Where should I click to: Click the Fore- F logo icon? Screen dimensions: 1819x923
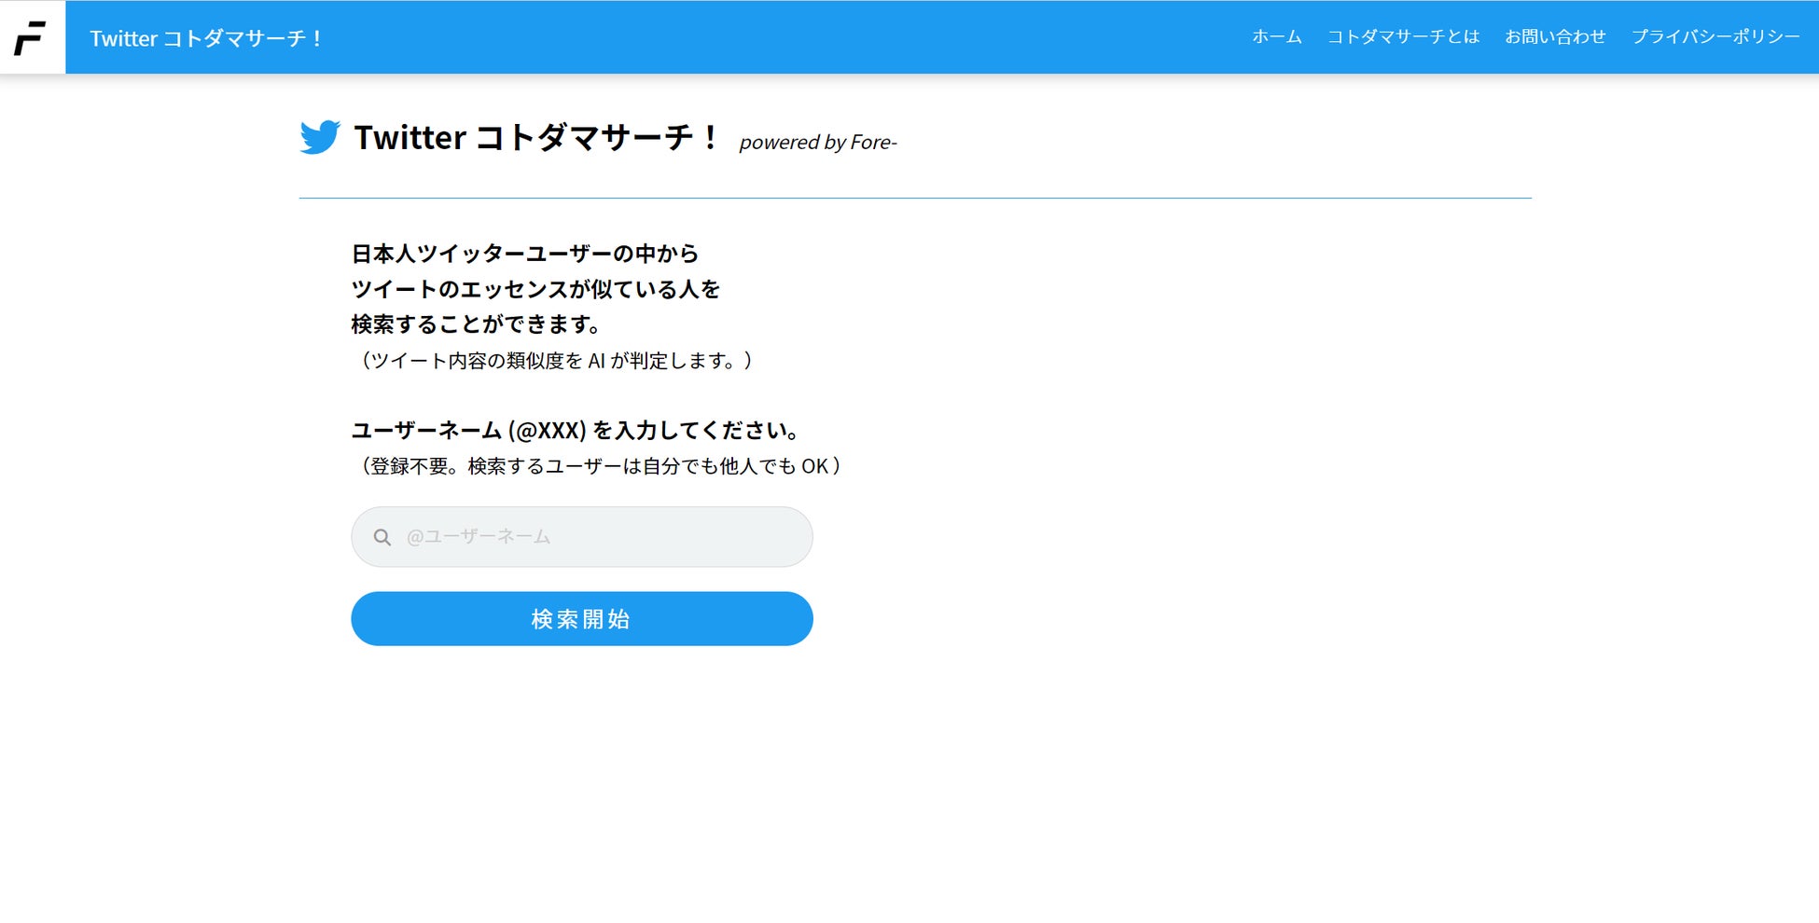click(x=31, y=37)
